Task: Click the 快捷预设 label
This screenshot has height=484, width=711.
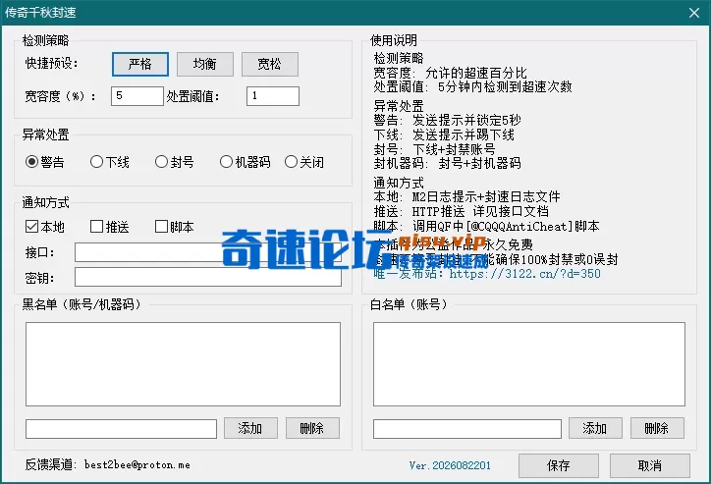Action: (52, 63)
